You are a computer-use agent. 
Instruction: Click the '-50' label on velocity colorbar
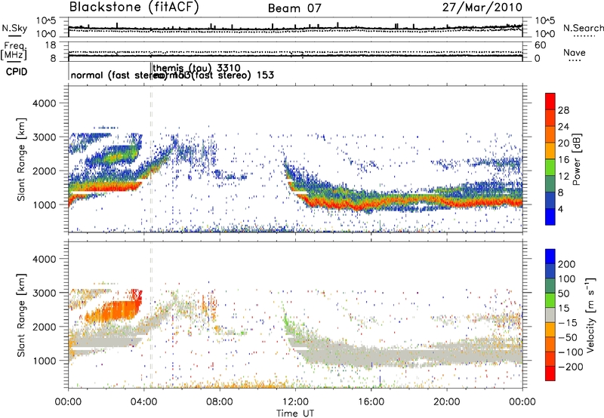pos(569,337)
